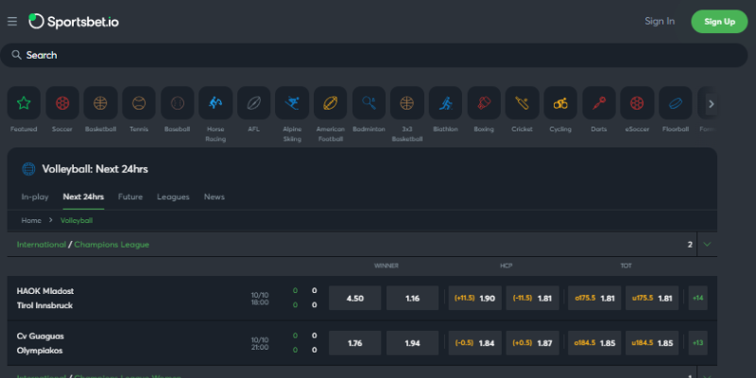The height and width of the screenshot is (378, 756).
Task: Click the Sign In link
Action: [660, 21]
